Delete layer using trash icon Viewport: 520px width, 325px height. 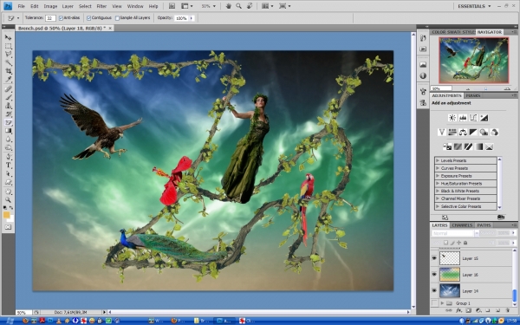pyautogui.click(x=508, y=311)
